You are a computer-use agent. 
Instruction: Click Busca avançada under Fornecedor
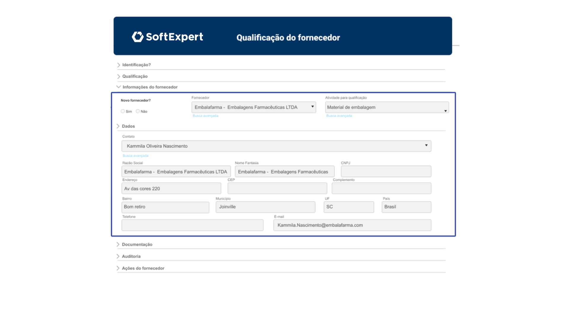click(205, 116)
